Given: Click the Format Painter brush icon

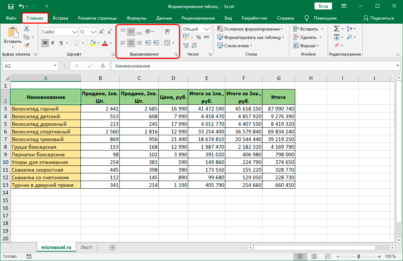Looking at the screenshot, I should coord(27,45).
